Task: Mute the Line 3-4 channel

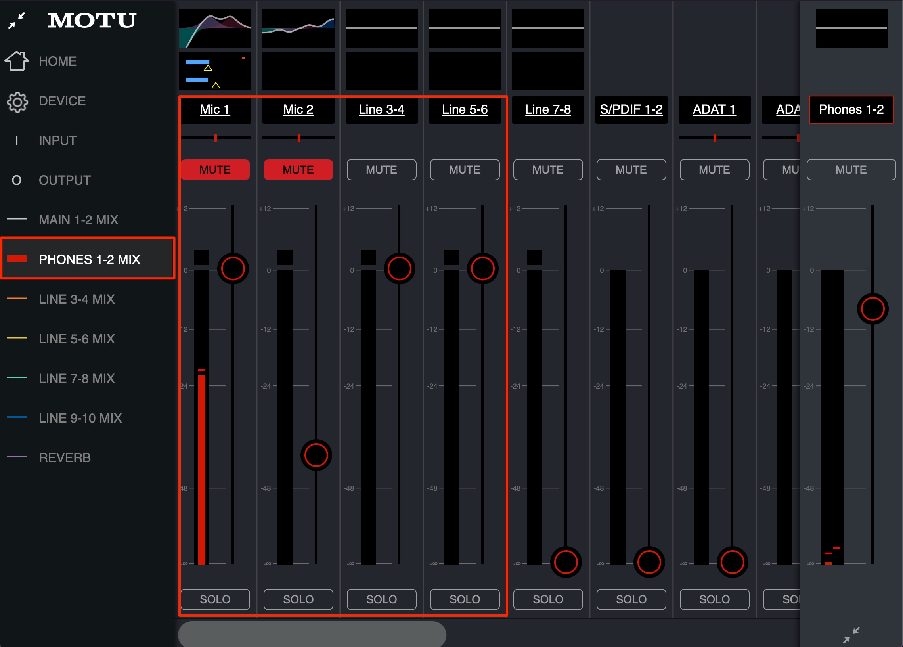Action: (381, 170)
